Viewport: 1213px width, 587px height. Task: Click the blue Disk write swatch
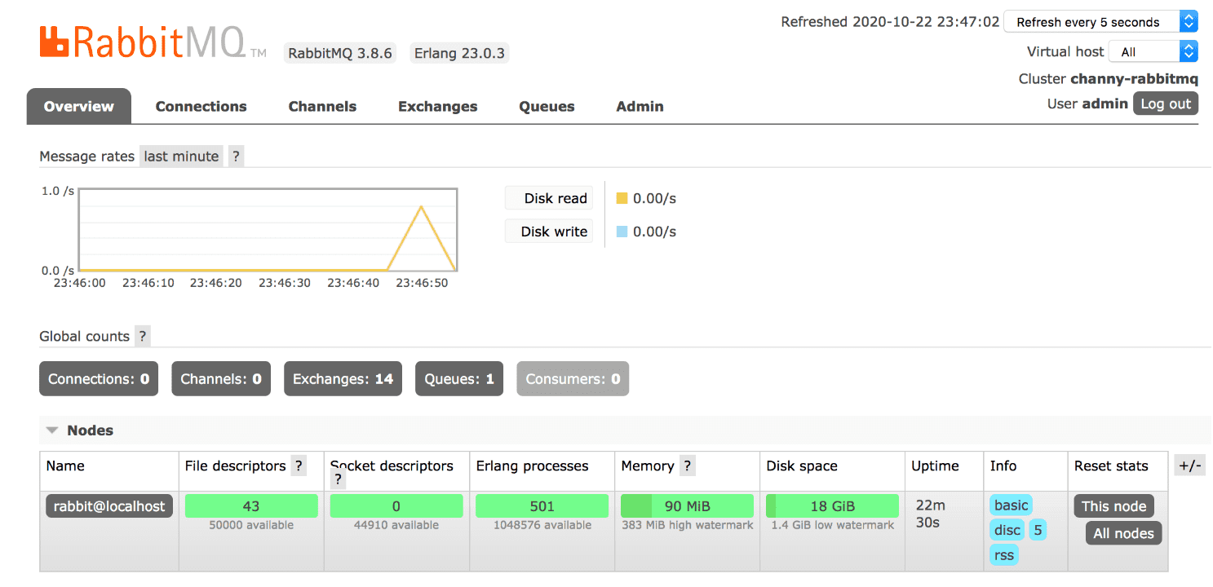[x=622, y=232]
